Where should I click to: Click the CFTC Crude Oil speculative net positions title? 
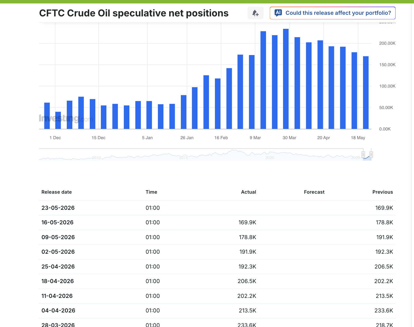(134, 13)
